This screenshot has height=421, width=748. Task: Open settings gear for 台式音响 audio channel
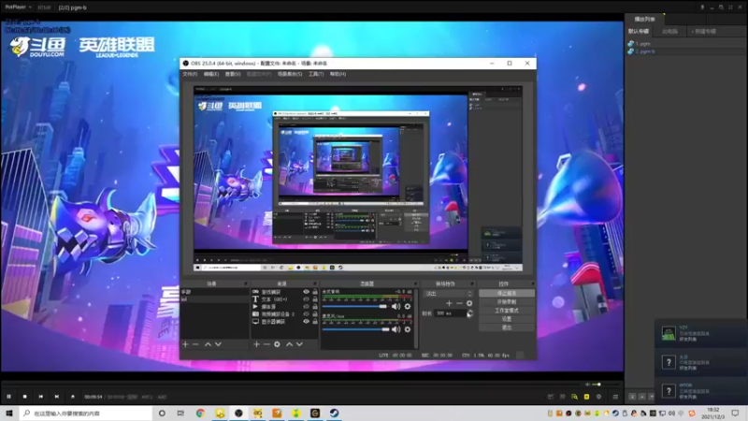(408, 307)
